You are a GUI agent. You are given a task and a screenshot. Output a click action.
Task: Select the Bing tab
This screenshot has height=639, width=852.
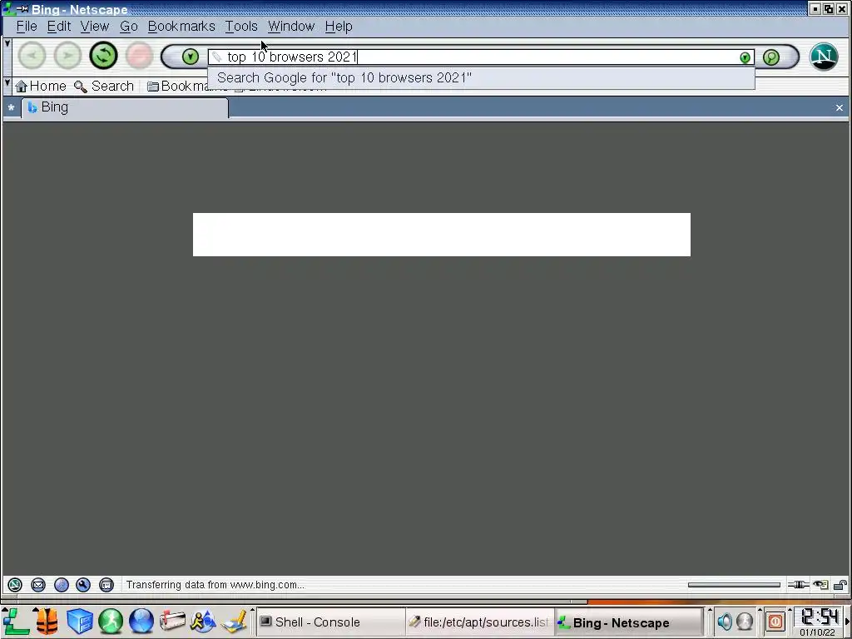(125, 107)
